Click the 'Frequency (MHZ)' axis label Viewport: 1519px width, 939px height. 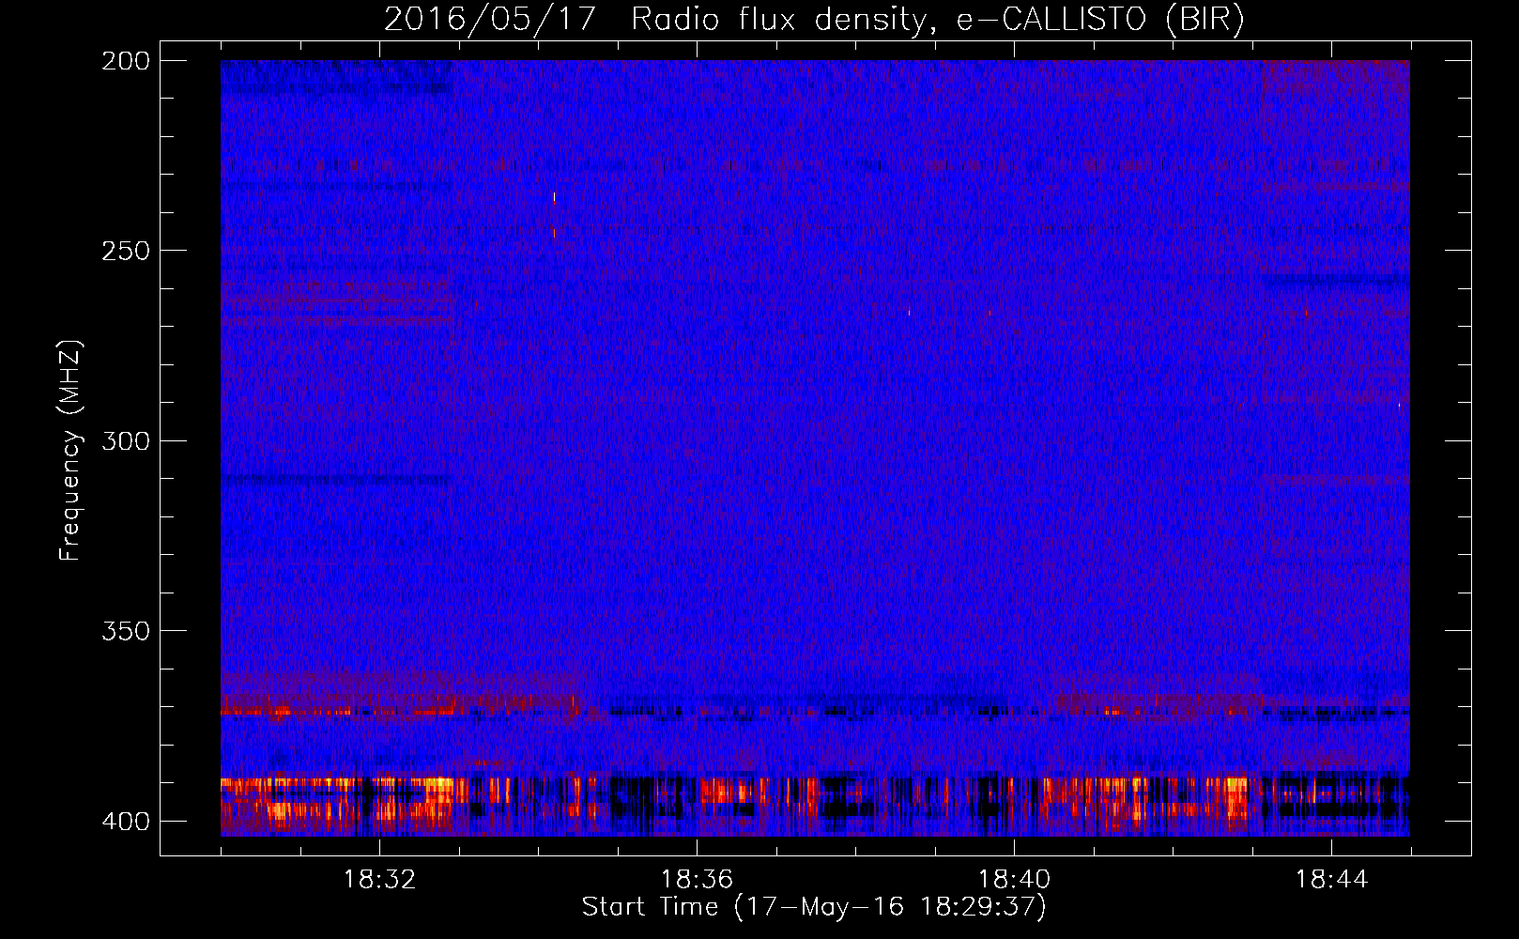pos(70,450)
